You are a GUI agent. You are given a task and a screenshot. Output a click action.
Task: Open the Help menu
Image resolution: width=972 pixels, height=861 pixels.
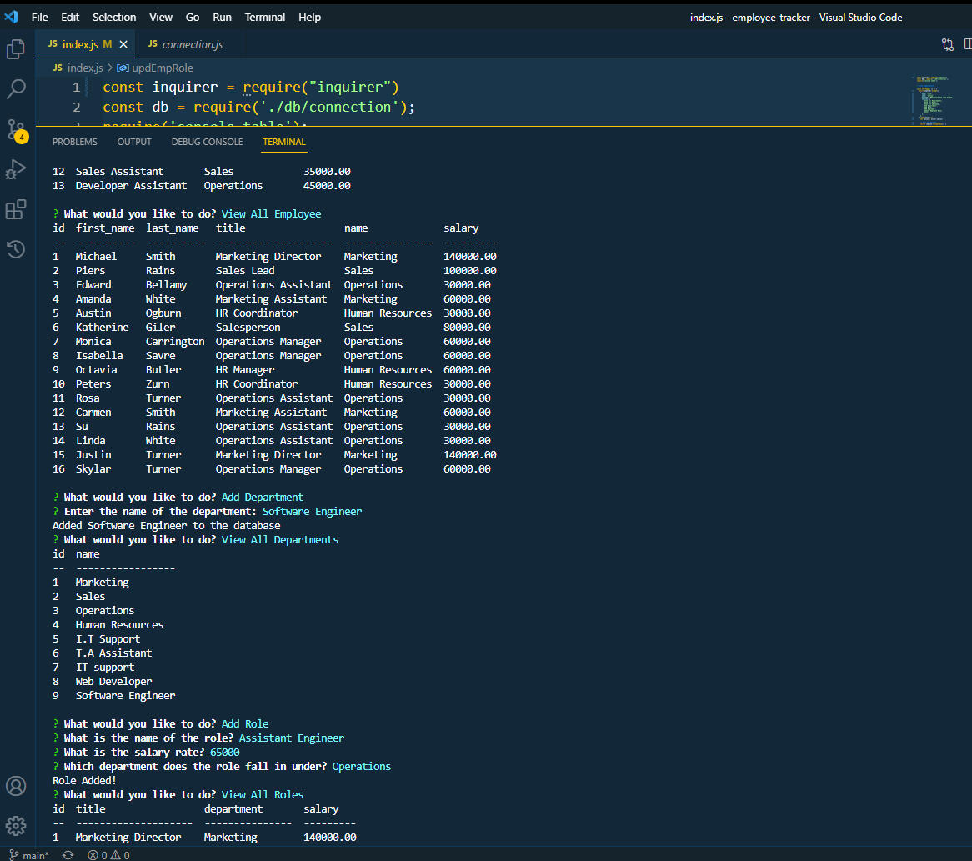(x=309, y=18)
